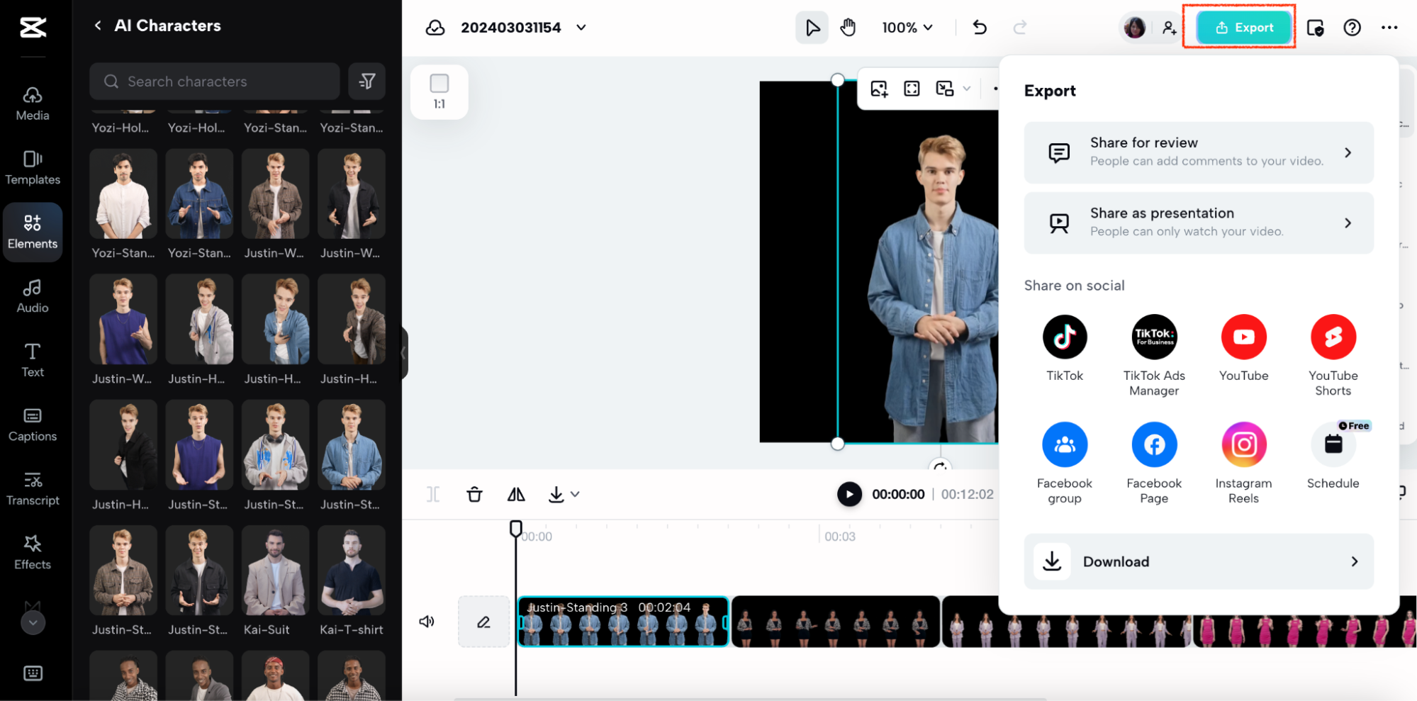Image resolution: width=1417 pixels, height=701 pixels.
Task: Activate the hand pan tool
Action: (848, 28)
